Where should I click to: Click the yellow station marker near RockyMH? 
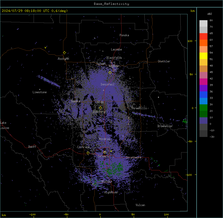[x=65, y=53]
